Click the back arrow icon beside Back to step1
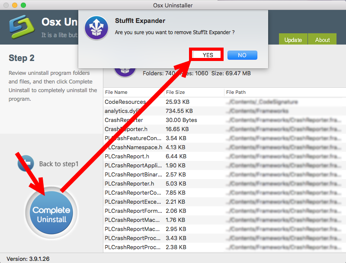The height and width of the screenshot is (263, 346). [26, 163]
